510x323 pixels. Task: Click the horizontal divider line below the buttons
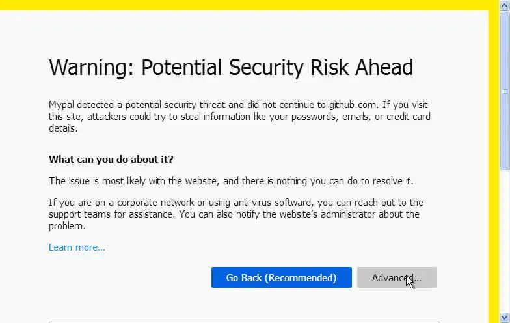pos(244,322)
